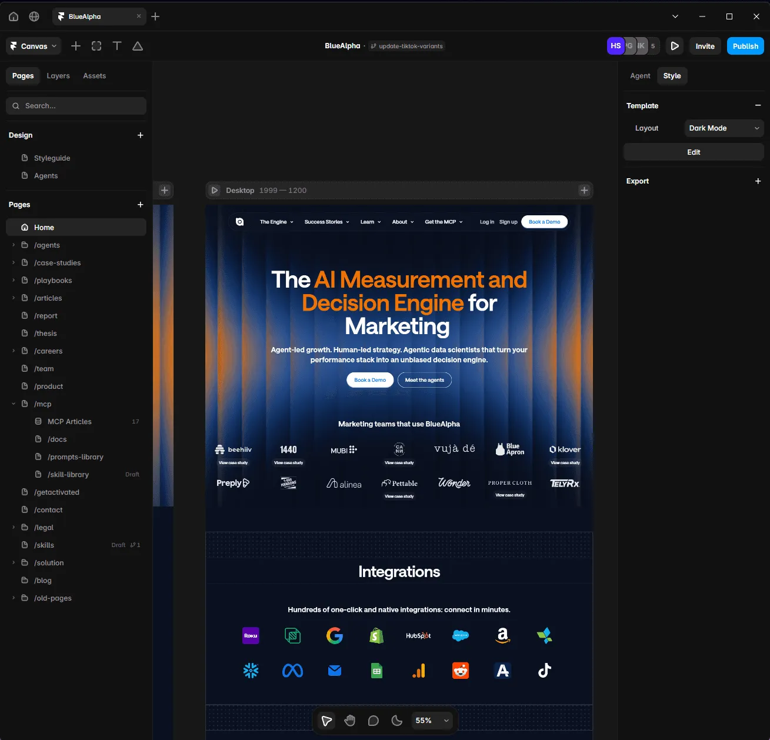Open the comment tool
The width and height of the screenshot is (770, 740).
click(374, 721)
